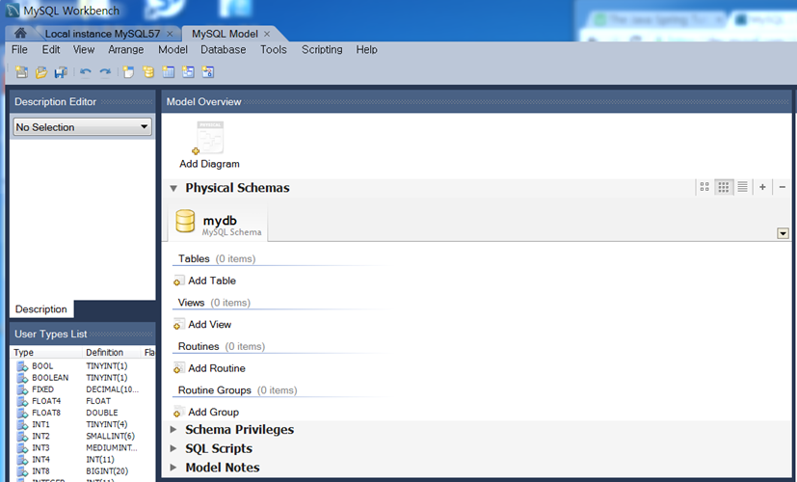Click the open model folder icon

click(41, 72)
